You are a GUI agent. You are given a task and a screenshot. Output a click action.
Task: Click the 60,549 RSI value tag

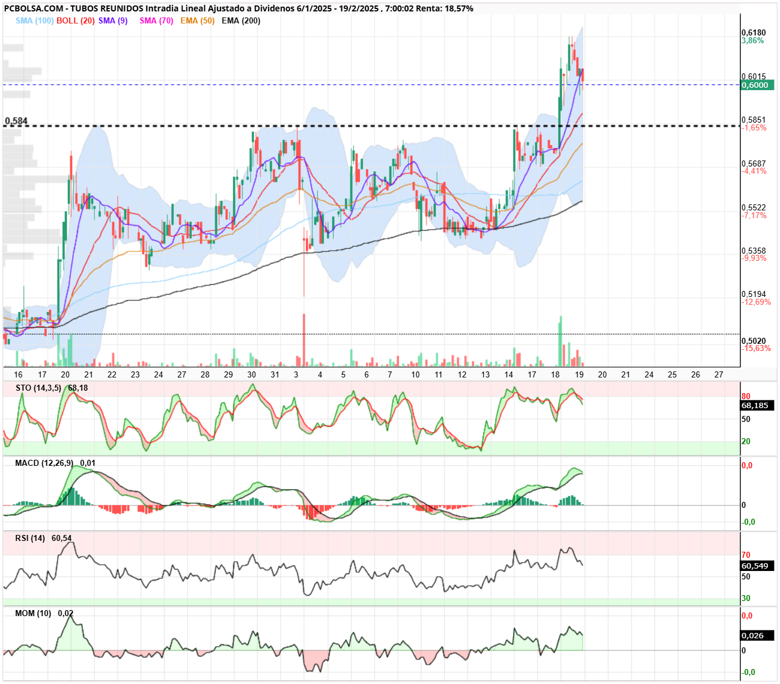pos(757,566)
